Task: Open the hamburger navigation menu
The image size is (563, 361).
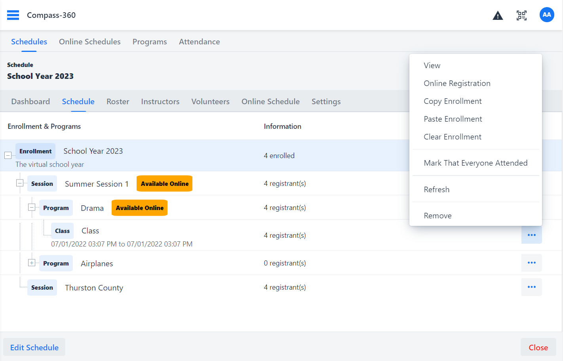Action: (13, 15)
